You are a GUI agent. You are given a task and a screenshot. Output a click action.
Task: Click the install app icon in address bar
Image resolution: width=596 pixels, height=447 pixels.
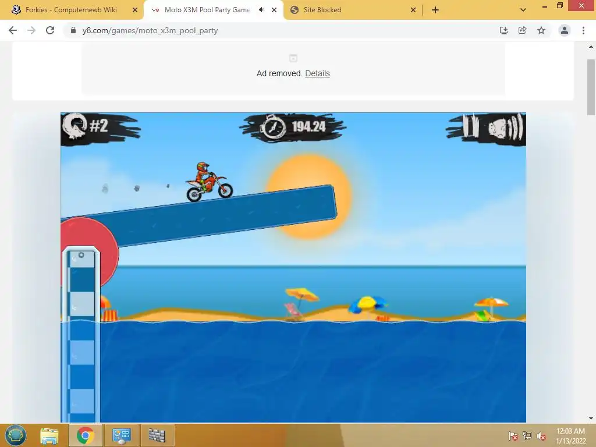(503, 30)
